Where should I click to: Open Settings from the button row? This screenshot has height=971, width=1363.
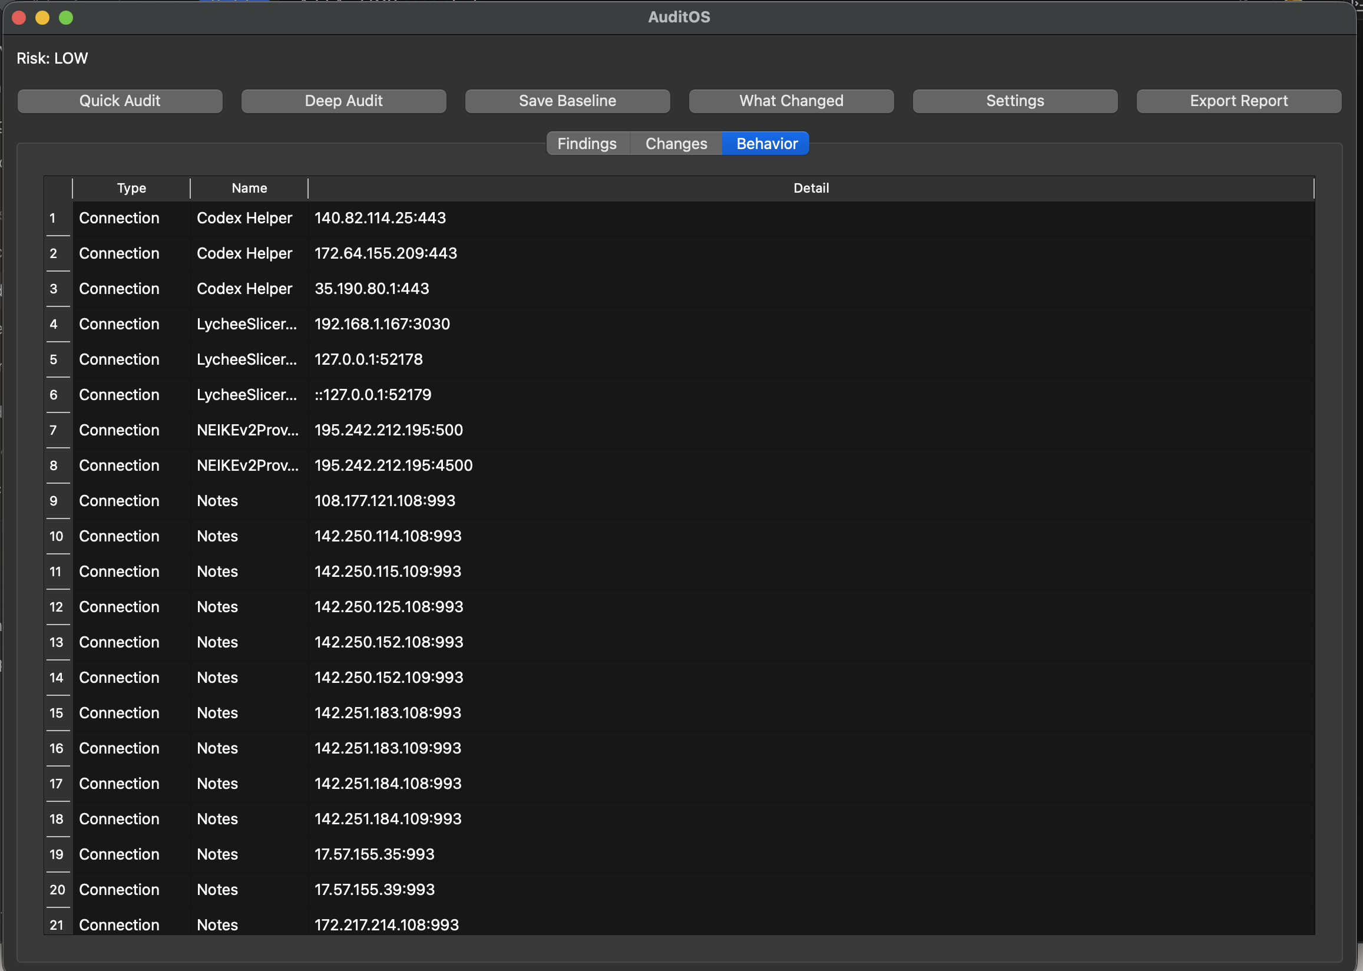[x=1015, y=101]
